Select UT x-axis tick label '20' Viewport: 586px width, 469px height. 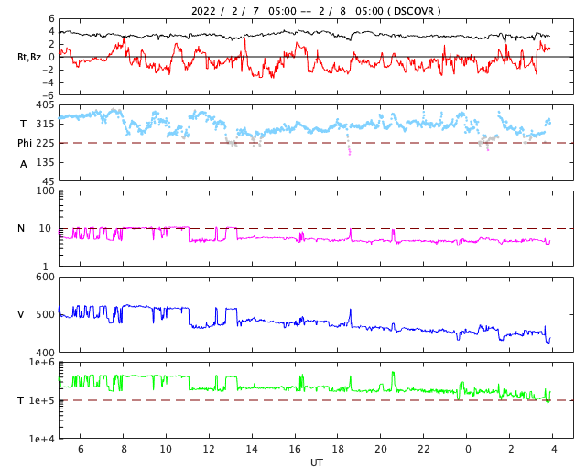pyautogui.click(x=381, y=449)
